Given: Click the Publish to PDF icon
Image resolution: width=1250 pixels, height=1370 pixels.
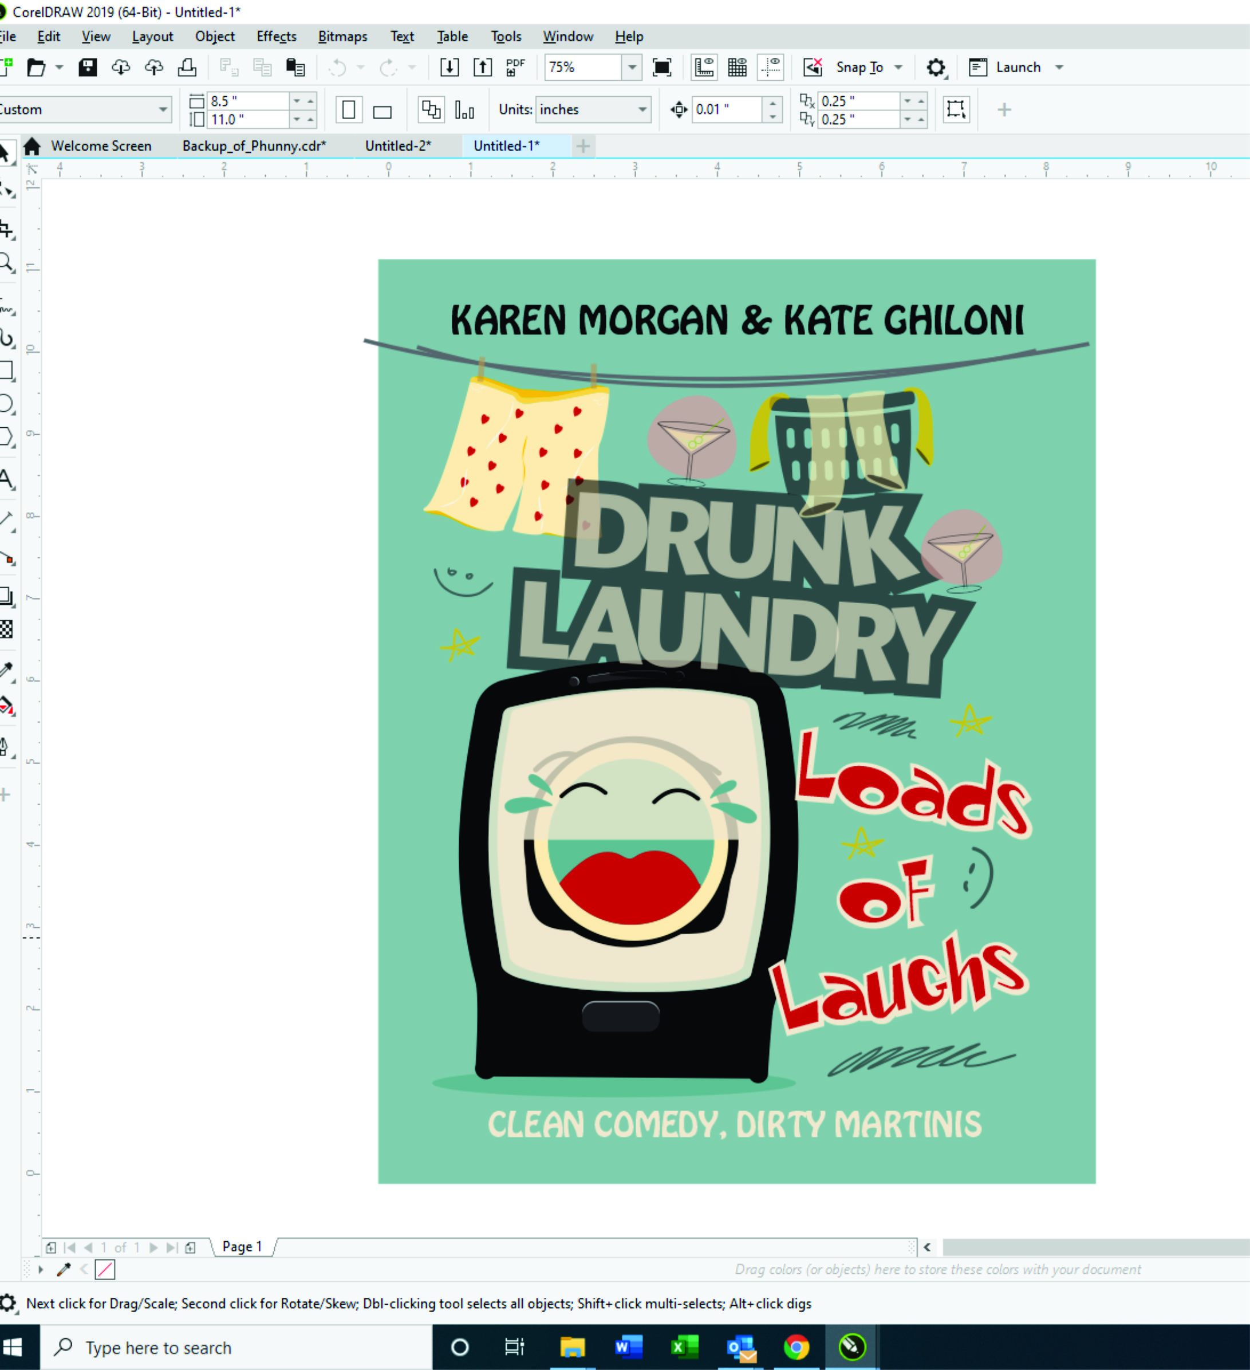Looking at the screenshot, I should coord(515,67).
